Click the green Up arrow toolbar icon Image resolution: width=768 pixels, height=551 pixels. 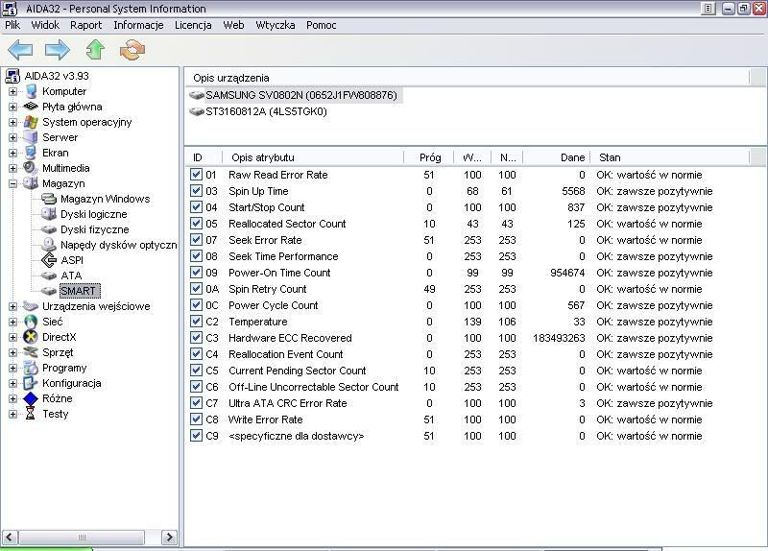(95, 50)
